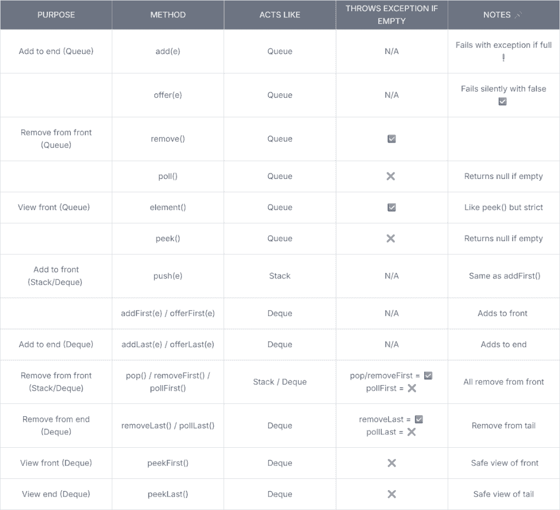
Task: Select the PURPOSE column header
Action: point(56,15)
